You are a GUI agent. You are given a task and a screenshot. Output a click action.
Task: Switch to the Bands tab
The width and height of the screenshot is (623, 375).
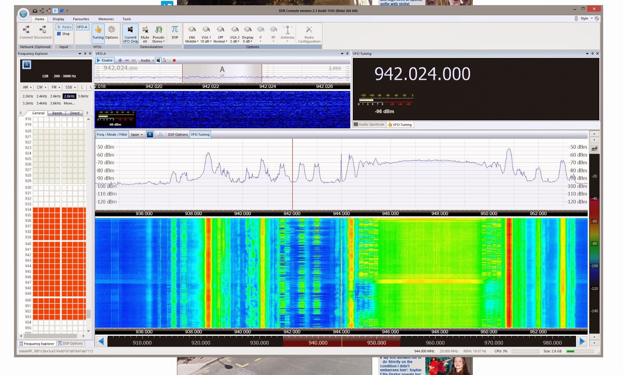tap(57, 113)
